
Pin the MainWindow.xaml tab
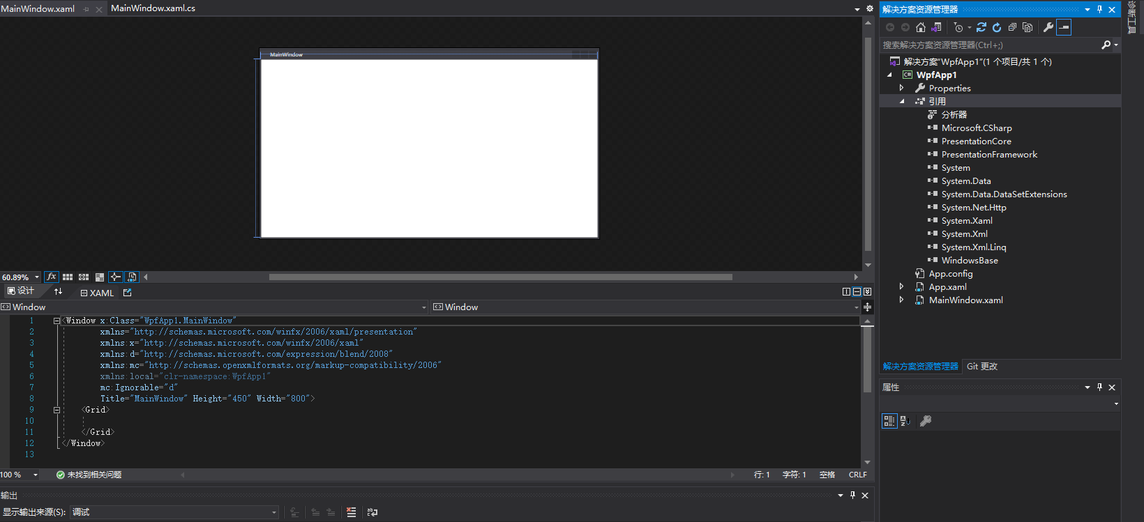click(x=86, y=9)
